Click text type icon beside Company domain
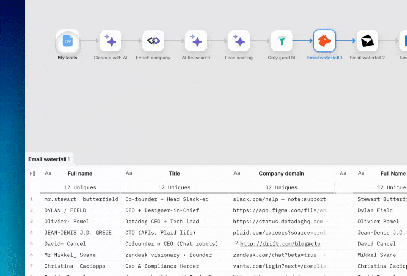 coord(237,173)
